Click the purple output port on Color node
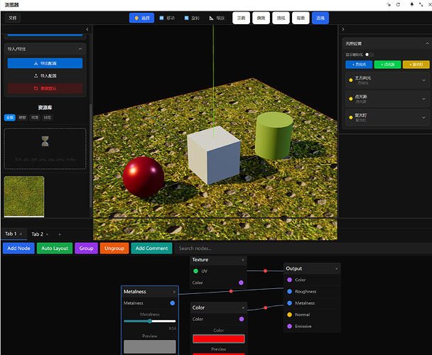Screen dimensions: 432x355 [242, 319]
